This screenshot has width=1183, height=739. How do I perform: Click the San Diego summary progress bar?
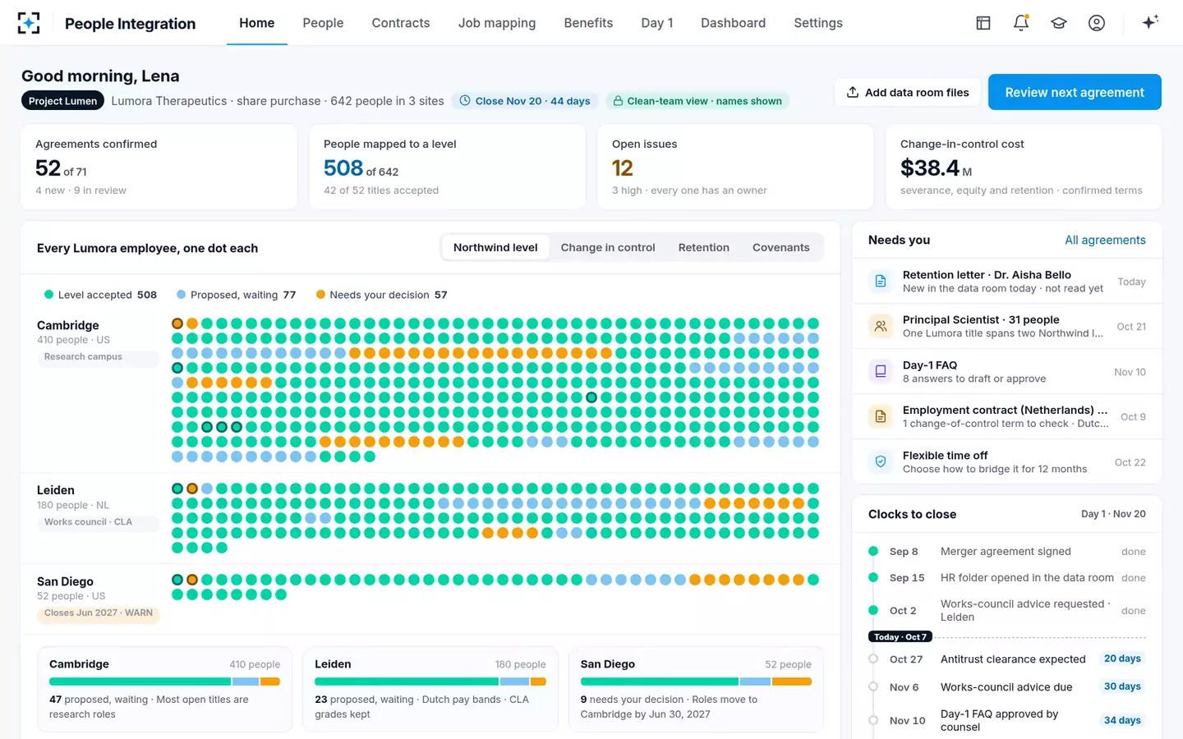pos(696,682)
